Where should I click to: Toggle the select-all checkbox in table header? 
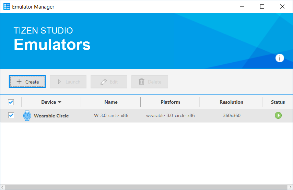[x=11, y=102]
